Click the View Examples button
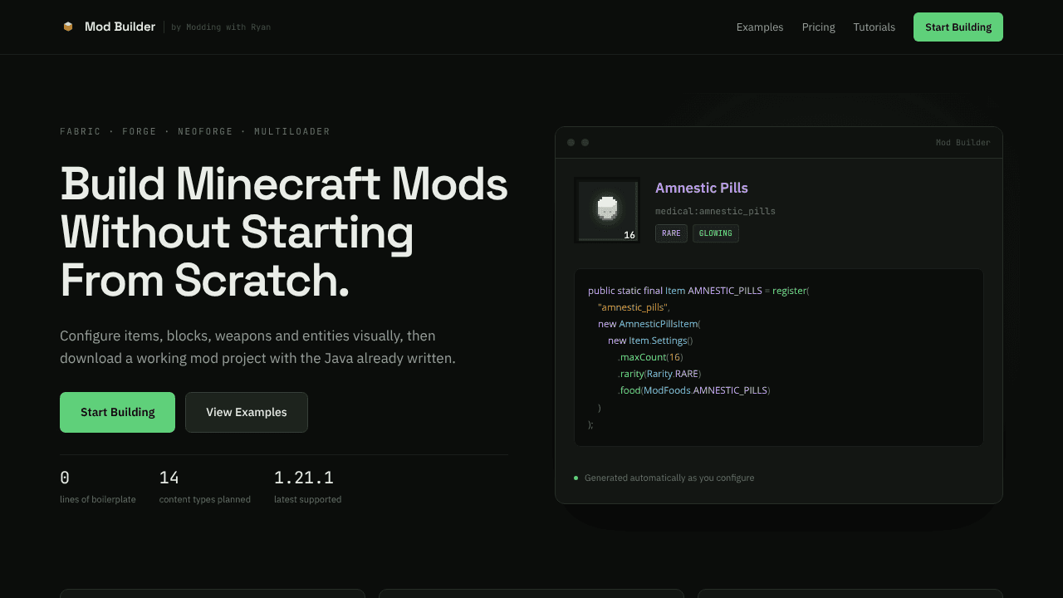The image size is (1063, 598). point(247,412)
